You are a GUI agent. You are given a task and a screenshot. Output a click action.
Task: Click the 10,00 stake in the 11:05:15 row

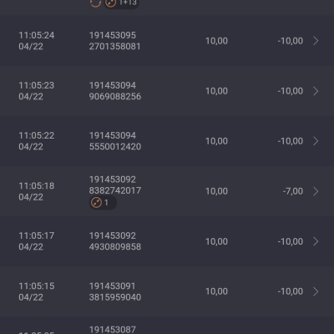coord(216,291)
